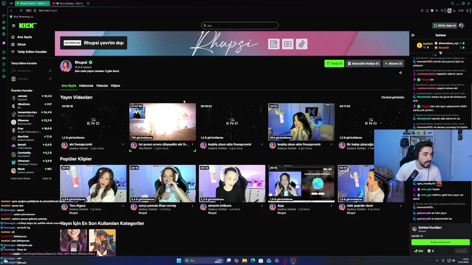The image size is (472, 265).
Task: Open the CombatRy recommended channel
Action: tap(31, 154)
